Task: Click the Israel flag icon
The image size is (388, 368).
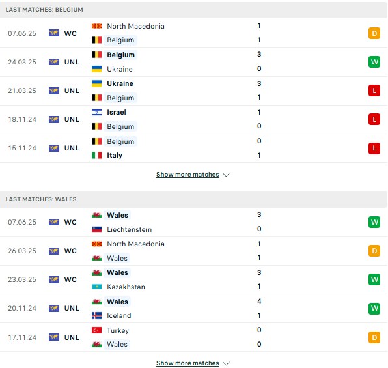Action: (96, 112)
